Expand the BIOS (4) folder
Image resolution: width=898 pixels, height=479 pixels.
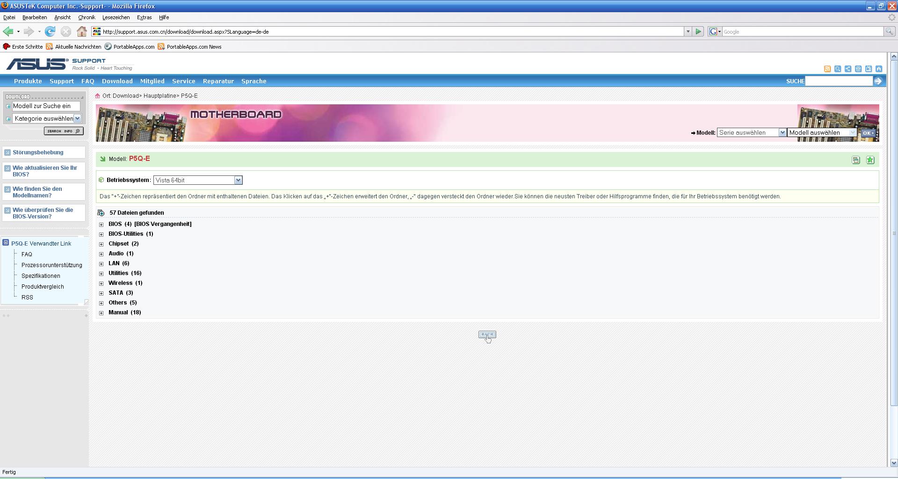[x=101, y=225]
